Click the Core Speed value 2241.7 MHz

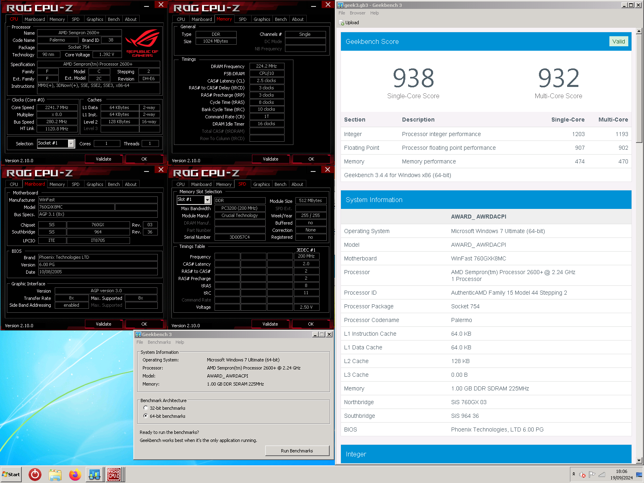point(57,107)
